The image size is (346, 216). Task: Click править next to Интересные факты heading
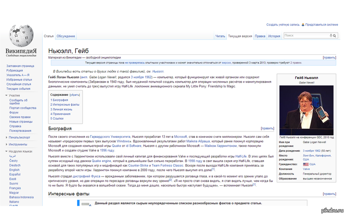pyautogui.click(x=330, y=194)
